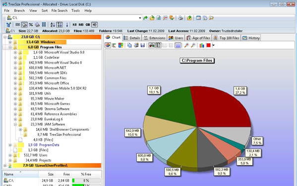Switch to the Extensions tab

pos(154,38)
